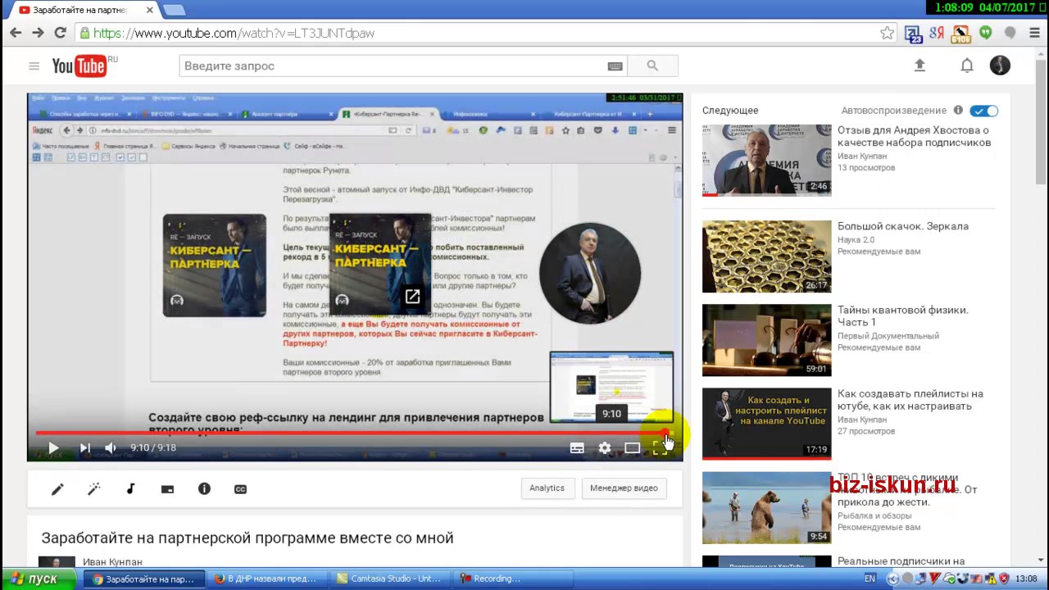The width and height of the screenshot is (1049, 590).
Task: Switch to theater mode
Action: click(x=632, y=447)
